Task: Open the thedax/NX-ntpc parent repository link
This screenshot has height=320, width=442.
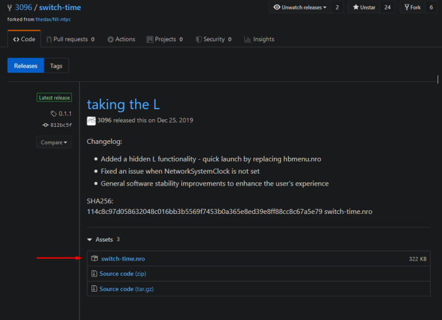Action: click(x=53, y=20)
